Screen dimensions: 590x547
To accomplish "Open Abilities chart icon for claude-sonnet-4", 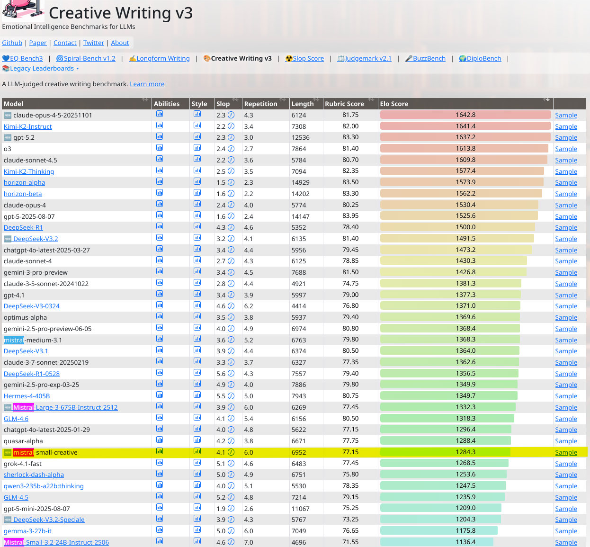I will click(x=160, y=260).
